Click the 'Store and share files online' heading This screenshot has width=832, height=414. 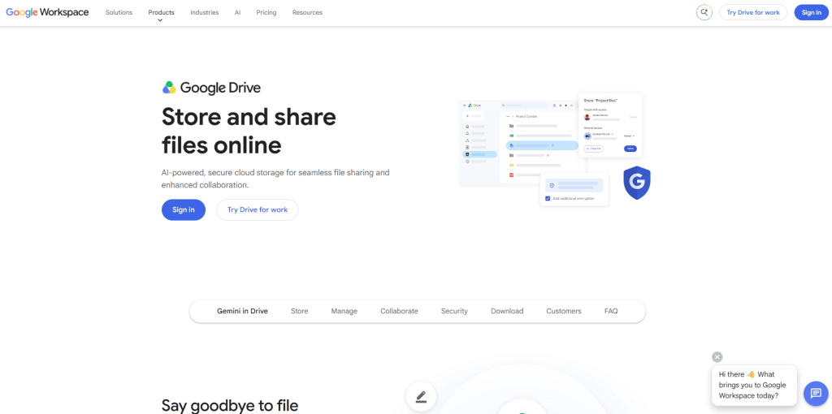[x=249, y=131]
